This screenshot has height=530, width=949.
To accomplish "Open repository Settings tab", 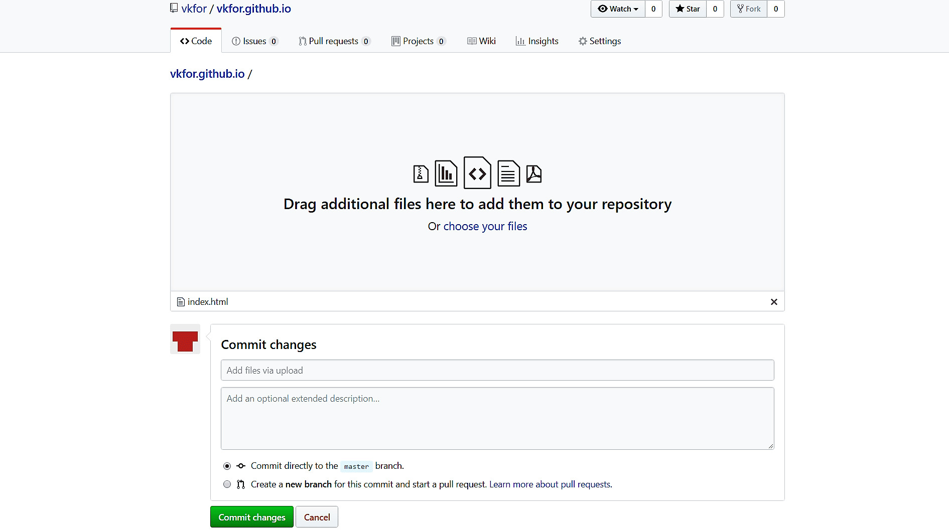I will 600,41.
